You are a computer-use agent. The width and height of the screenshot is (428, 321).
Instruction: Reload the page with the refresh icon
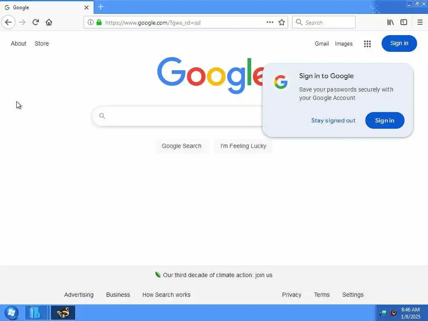(x=36, y=23)
